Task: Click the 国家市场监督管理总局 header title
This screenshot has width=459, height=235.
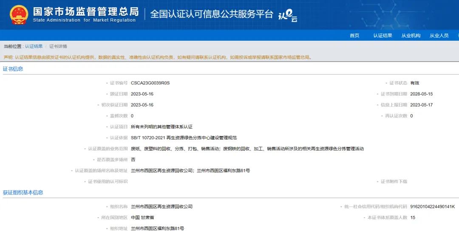Action: coord(85,12)
